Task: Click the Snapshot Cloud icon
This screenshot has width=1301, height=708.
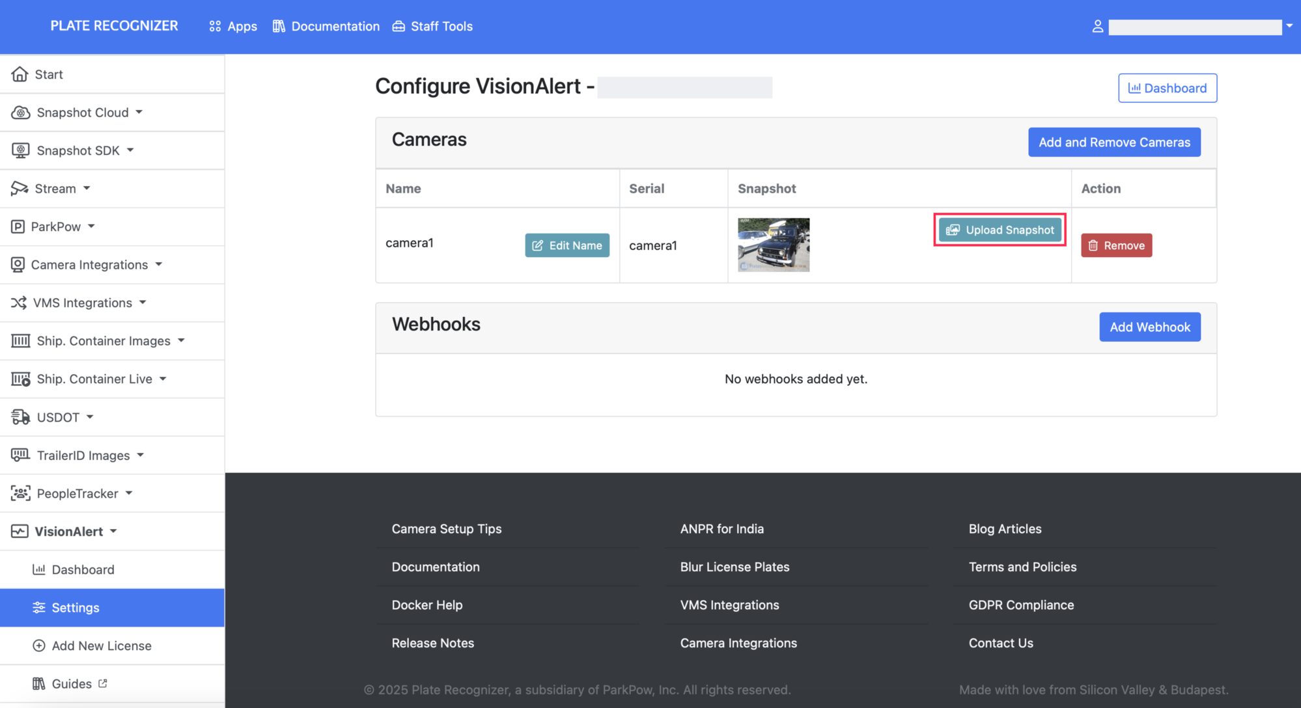Action: point(21,113)
